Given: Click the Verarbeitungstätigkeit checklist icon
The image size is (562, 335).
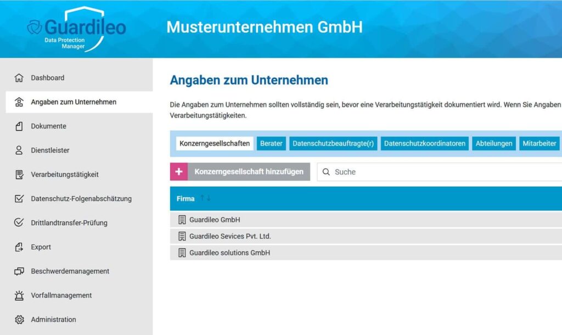Looking at the screenshot, I should point(19,175).
